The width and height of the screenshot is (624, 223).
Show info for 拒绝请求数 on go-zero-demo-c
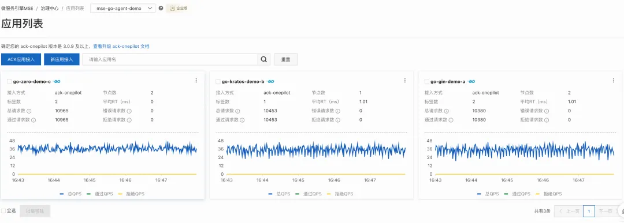[129, 120]
